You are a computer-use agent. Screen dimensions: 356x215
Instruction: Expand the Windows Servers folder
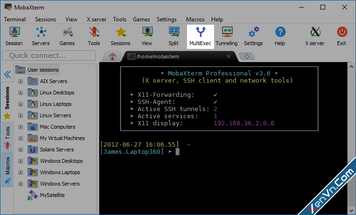[x=21, y=184]
